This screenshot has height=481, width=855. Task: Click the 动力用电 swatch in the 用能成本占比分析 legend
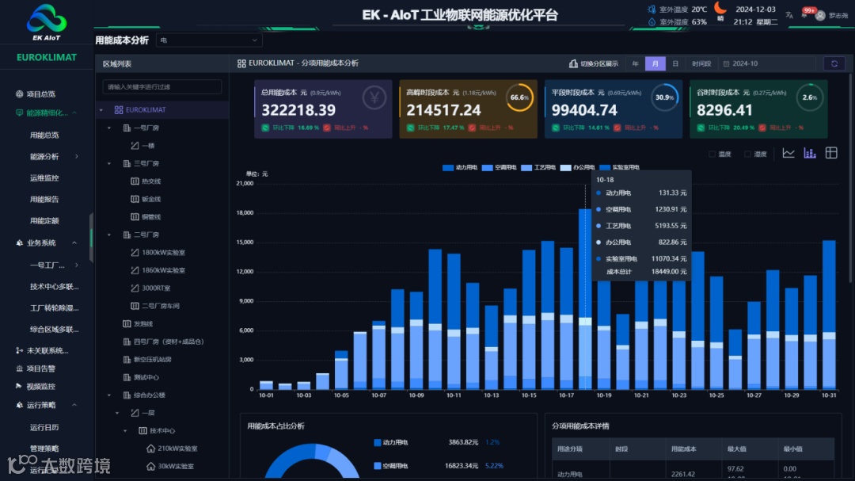[x=378, y=442]
